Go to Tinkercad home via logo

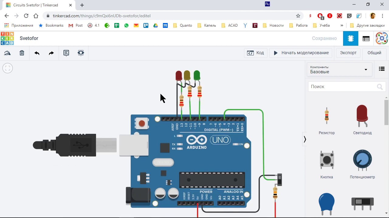point(7,38)
